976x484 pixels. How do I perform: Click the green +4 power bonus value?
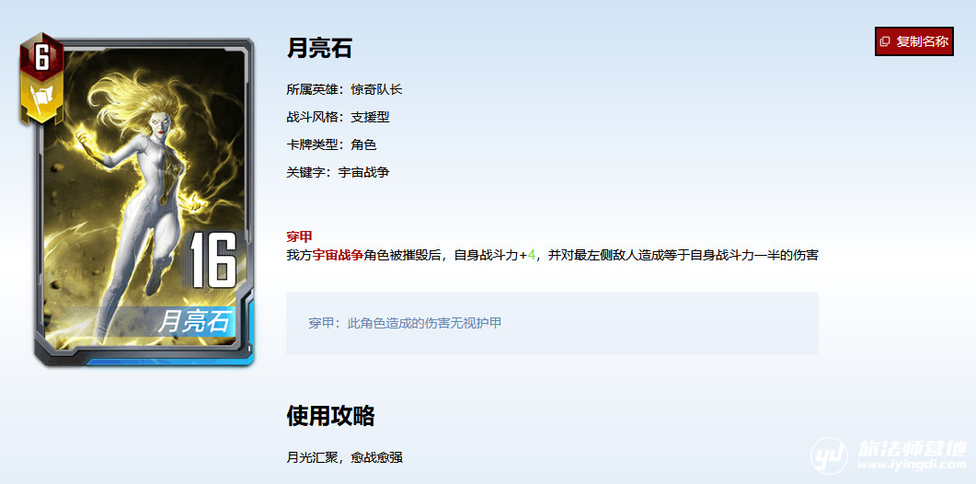point(527,255)
